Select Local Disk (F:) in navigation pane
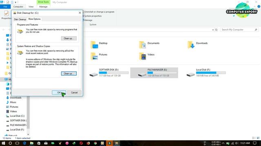Image resolution: width=261 pixels, height=146 pixels. click(17, 130)
